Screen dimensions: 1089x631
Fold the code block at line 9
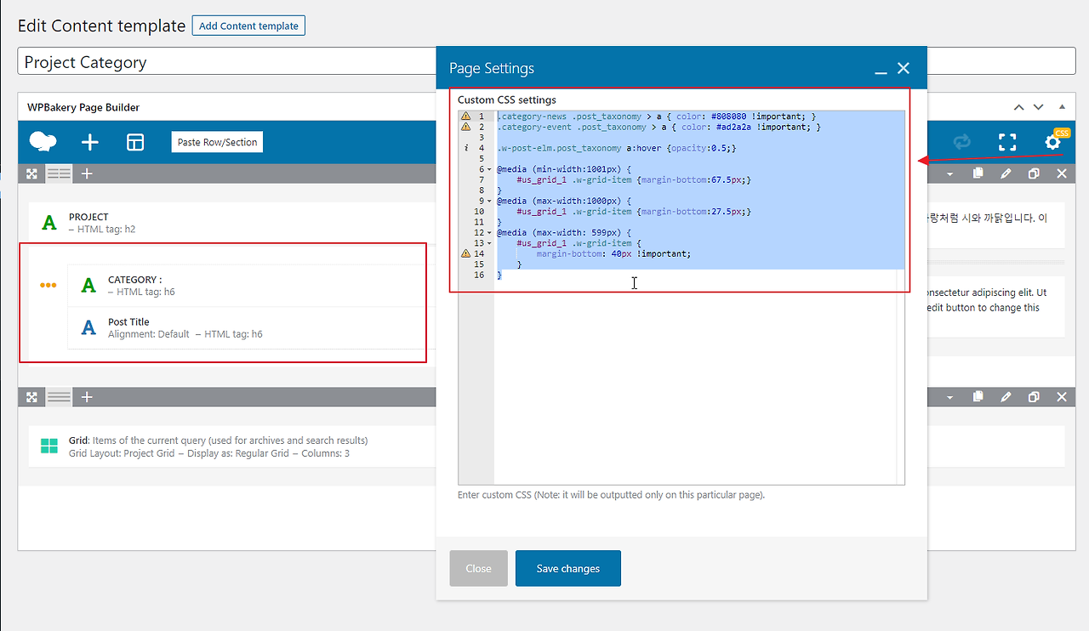tap(488, 201)
